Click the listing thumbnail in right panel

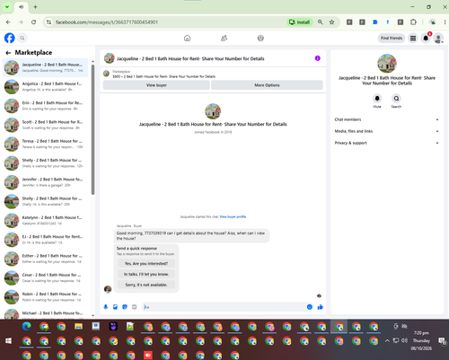(x=387, y=64)
